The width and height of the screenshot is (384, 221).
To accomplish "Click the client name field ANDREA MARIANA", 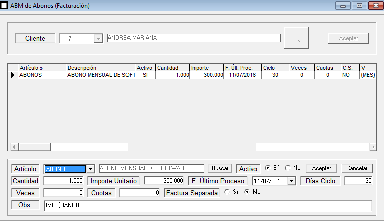I will (194, 38).
